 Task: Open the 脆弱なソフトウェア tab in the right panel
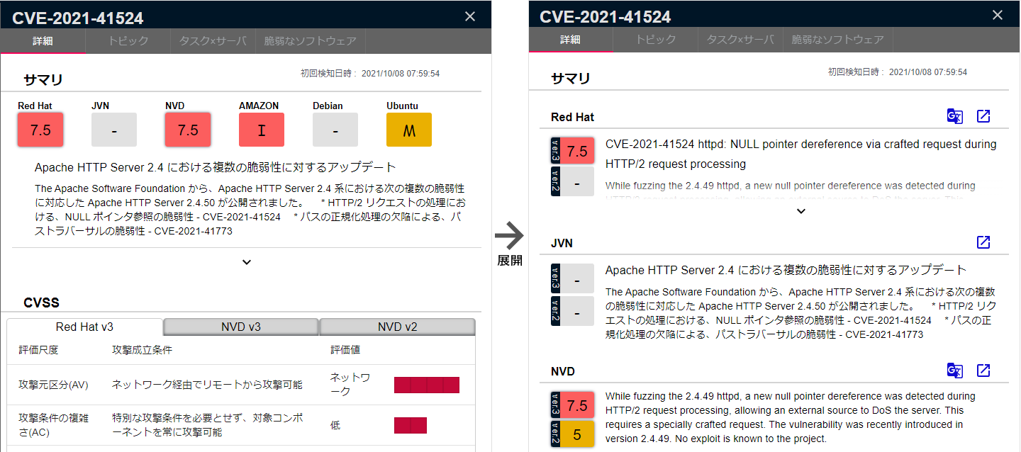838,40
